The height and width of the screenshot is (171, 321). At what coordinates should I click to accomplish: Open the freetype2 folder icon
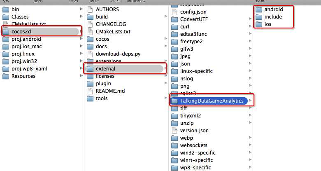[x=174, y=42]
